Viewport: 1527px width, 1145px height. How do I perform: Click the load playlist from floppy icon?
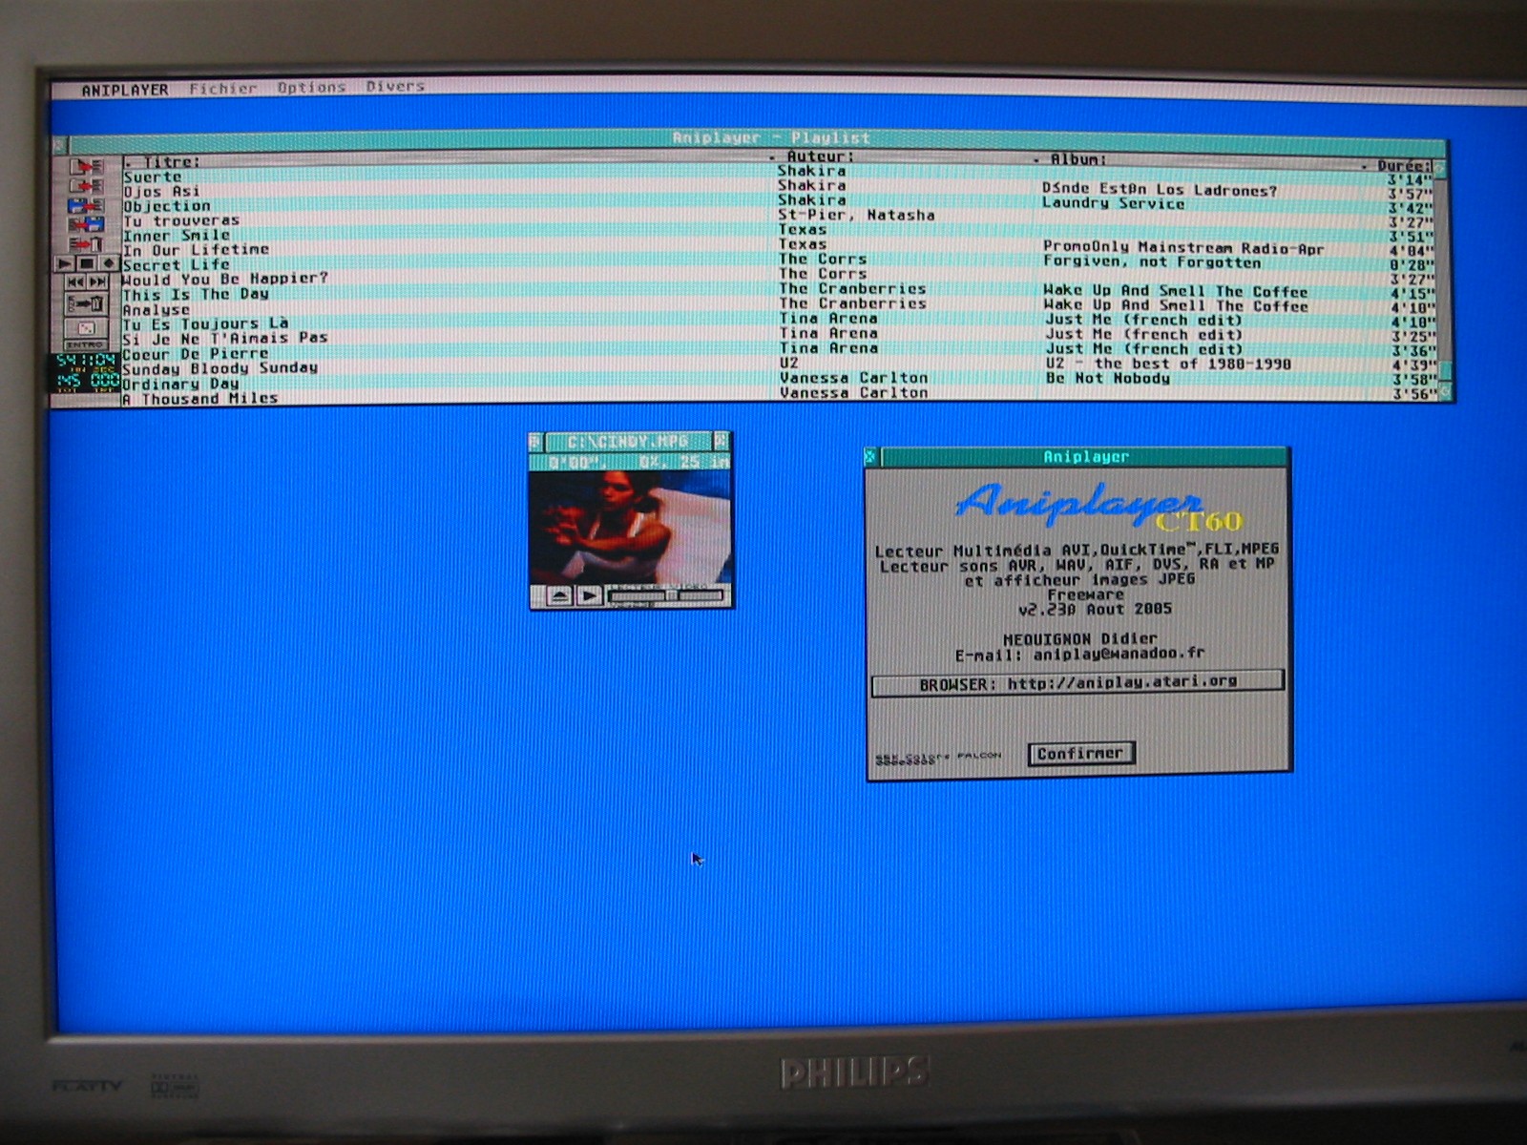click(85, 206)
